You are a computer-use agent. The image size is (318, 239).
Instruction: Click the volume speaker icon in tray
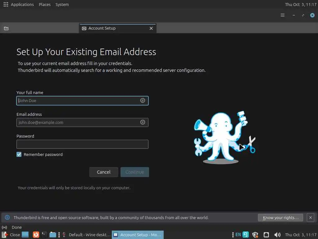[x=277, y=235]
